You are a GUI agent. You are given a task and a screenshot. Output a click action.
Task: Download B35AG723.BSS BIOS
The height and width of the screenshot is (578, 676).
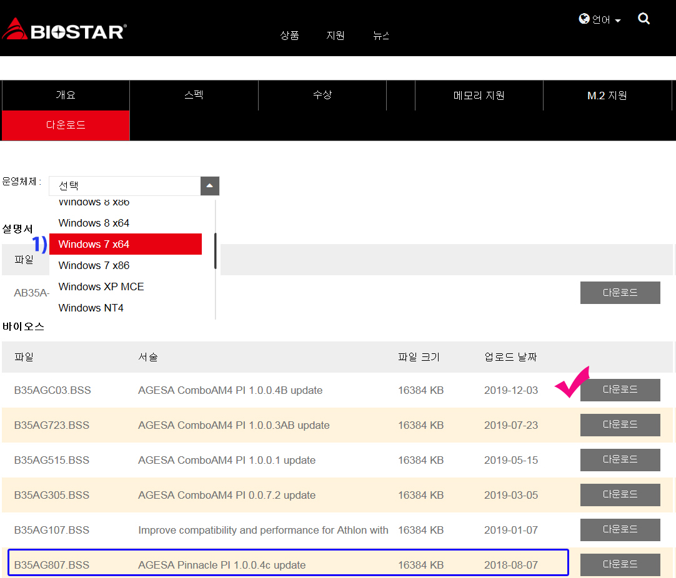click(x=620, y=424)
